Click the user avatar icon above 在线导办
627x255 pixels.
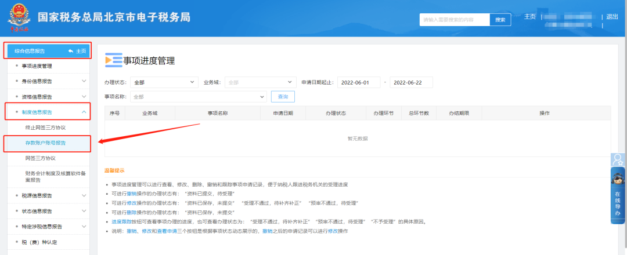[618, 159]
